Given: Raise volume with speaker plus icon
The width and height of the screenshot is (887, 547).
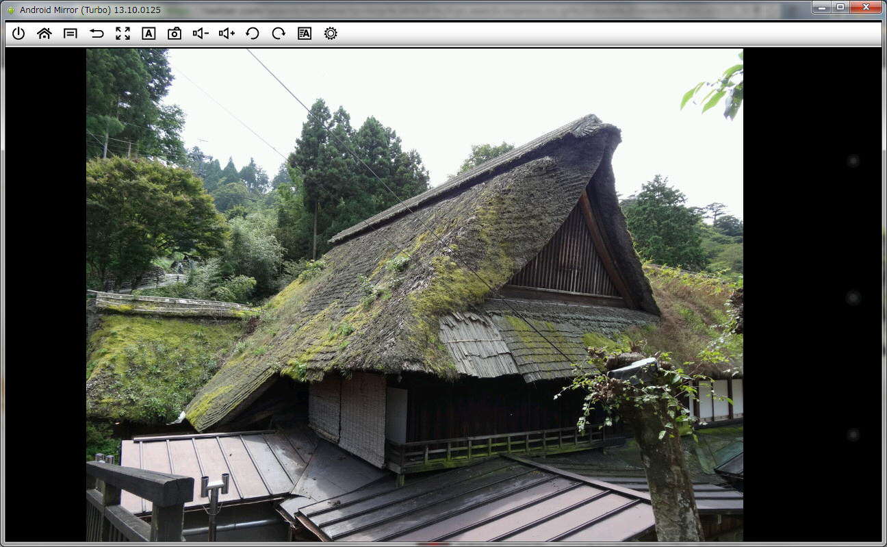Looking at the screenshot, I should (x=227, y=34).
